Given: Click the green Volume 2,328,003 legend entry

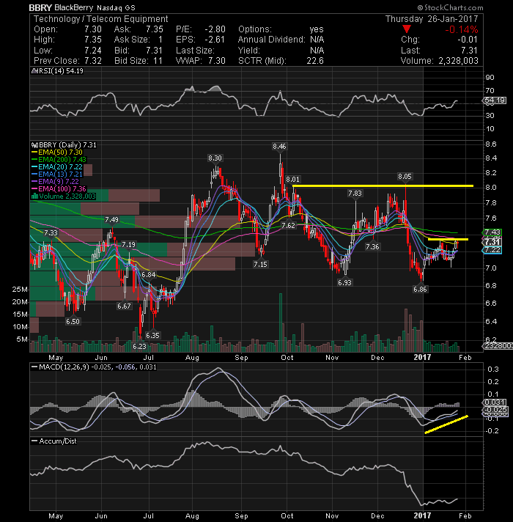Looking at the screenshot, I should point(64,196).
